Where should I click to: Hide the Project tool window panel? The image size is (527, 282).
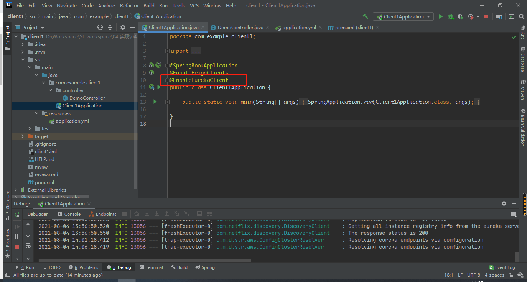point(132,27)
